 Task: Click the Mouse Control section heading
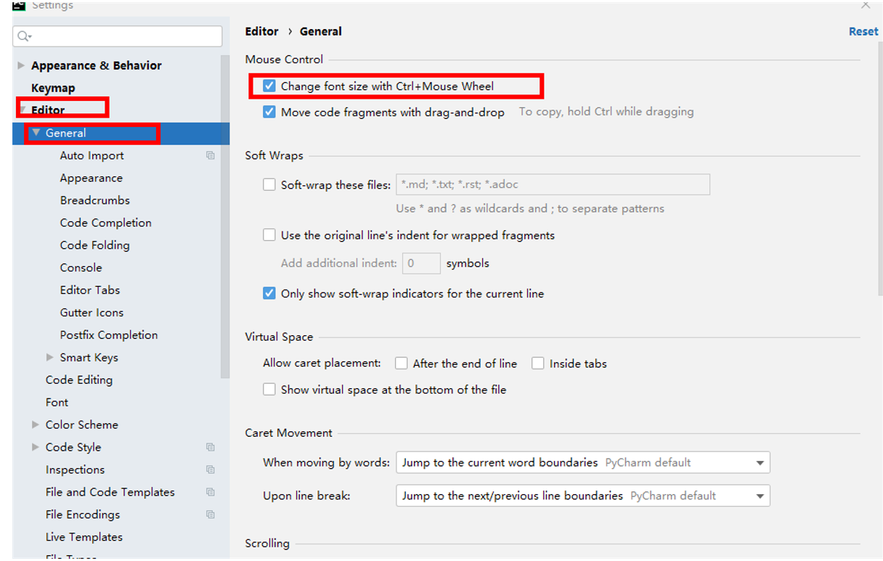click(x=284, y=60)
